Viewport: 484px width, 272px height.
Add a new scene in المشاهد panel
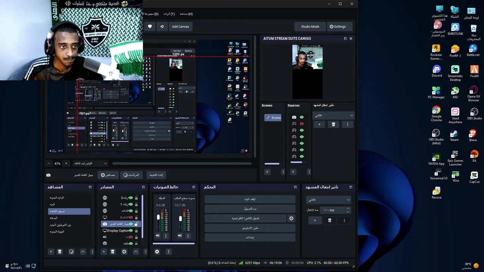[x=51, y=252]
